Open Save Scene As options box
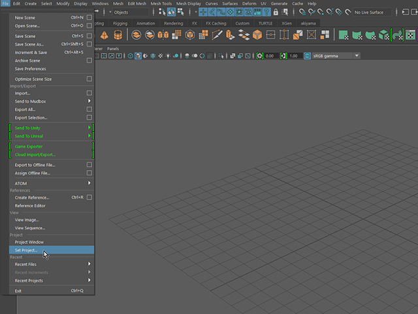 89,44
